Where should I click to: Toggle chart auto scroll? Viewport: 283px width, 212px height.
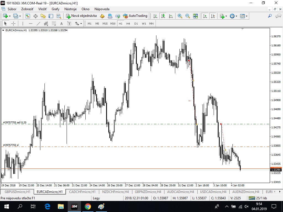point(205,16)
